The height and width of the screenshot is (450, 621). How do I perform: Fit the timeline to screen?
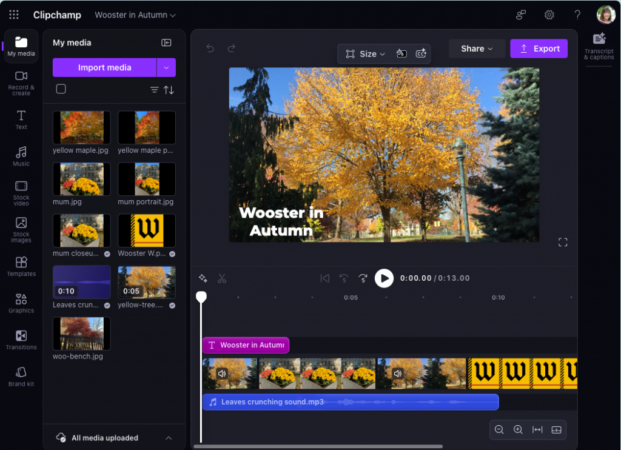pyautogui.click(x=537, y=430)
